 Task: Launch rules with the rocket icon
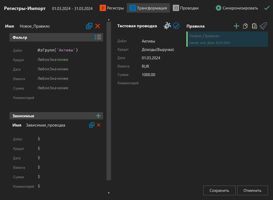263,26
